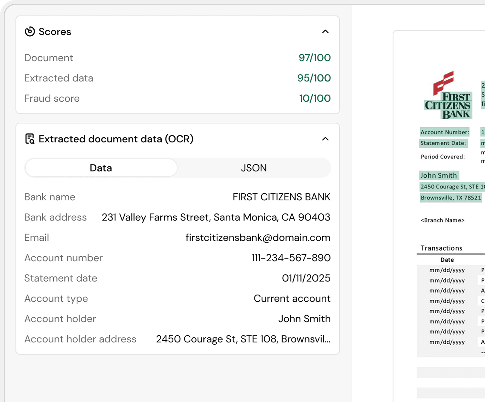Click the Fraud score 10/100

[x=315, y=98]
